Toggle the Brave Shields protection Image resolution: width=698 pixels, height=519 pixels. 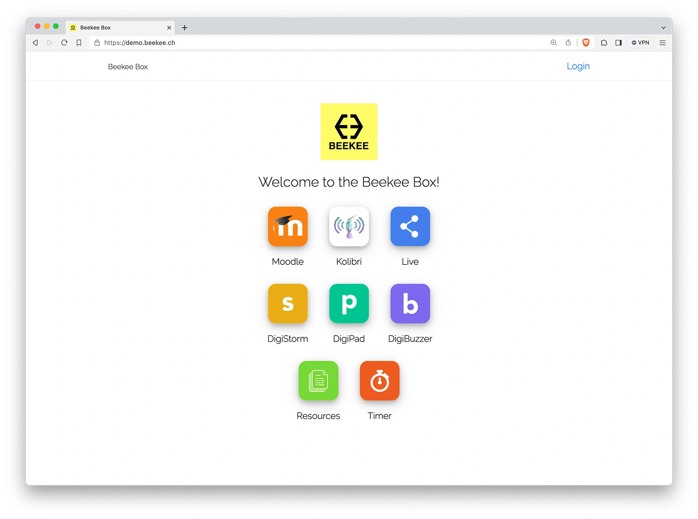[x=586, y=43]
